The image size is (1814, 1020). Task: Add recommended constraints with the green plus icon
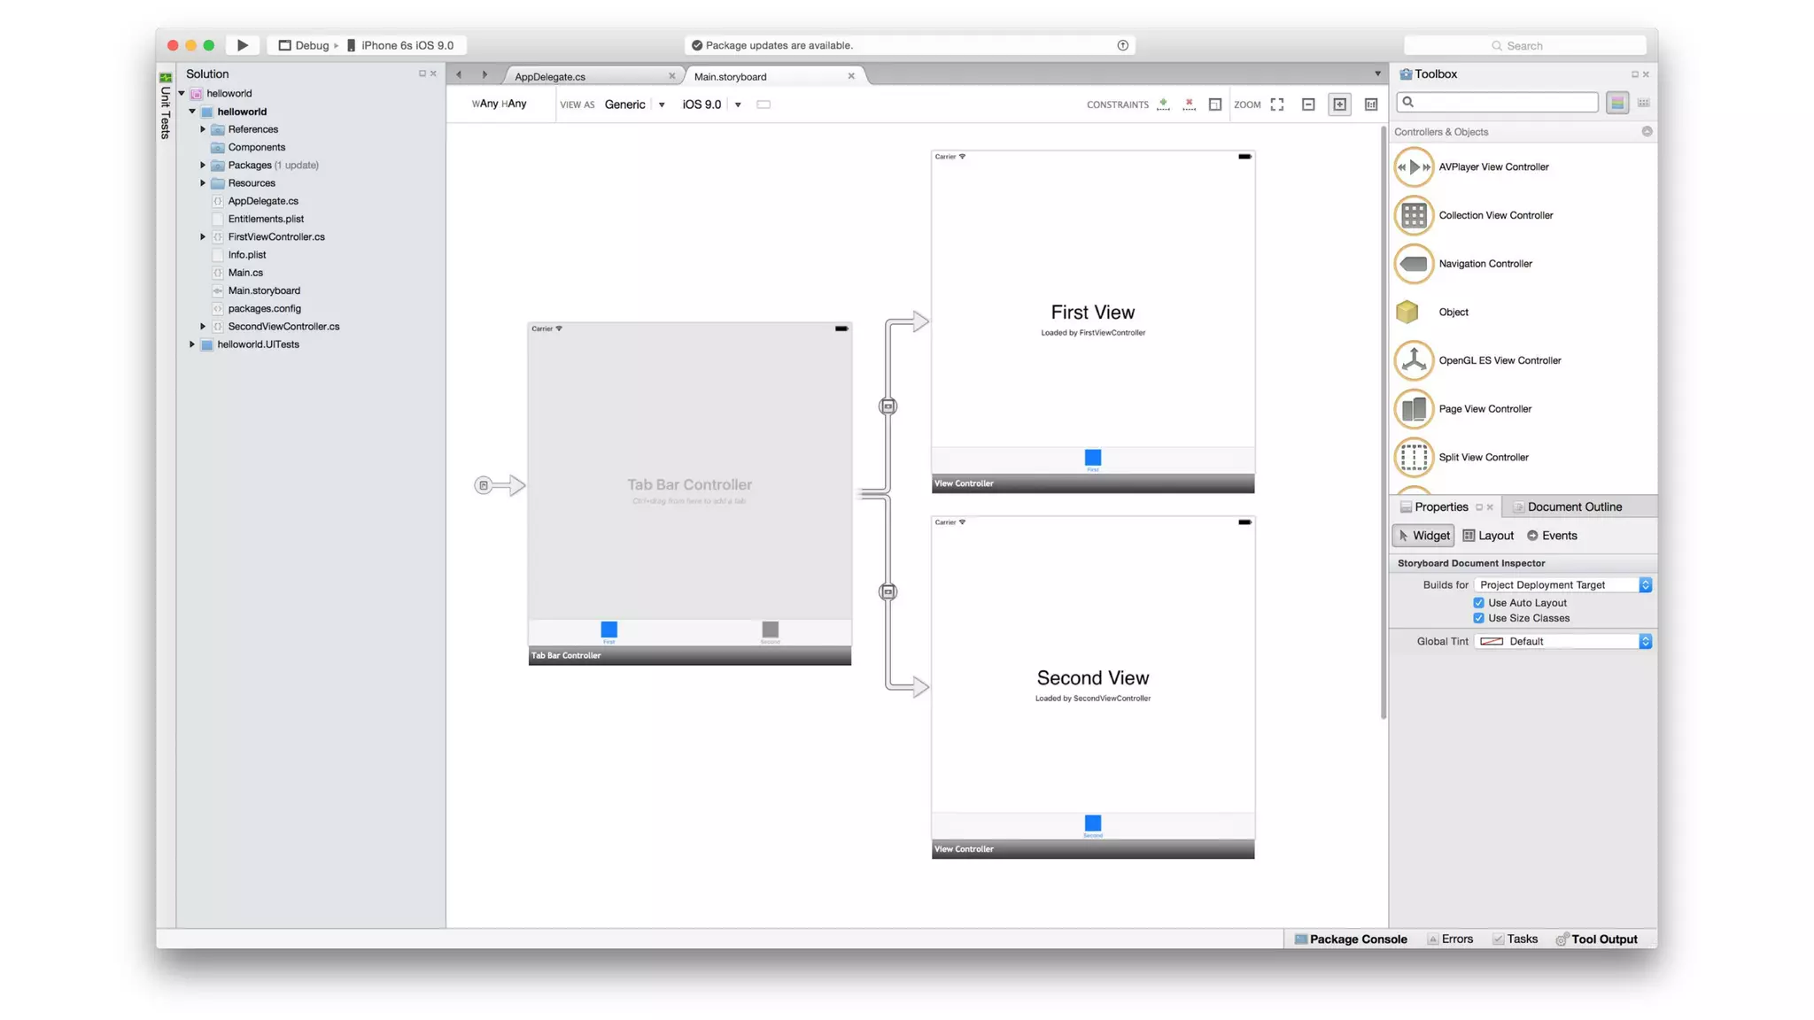point(1163,104)
